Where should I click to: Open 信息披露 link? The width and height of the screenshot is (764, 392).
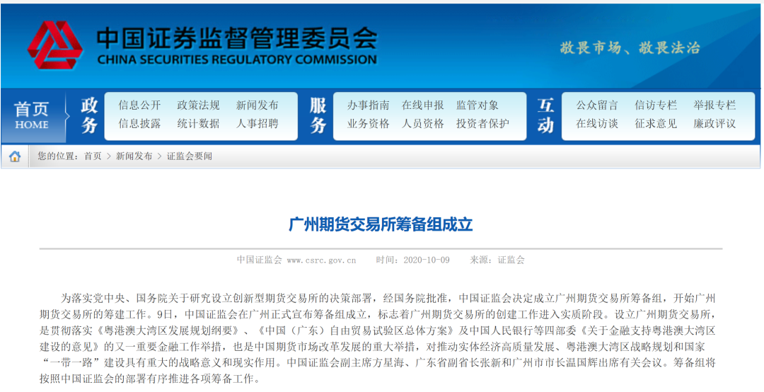(x=139, y=124)
